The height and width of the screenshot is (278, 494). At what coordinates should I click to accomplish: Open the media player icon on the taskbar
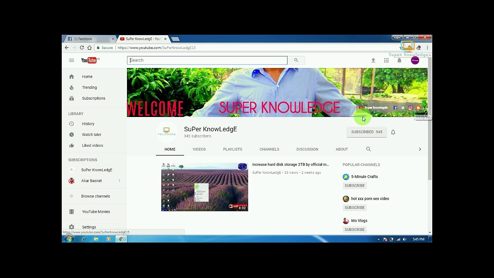pyautogui.click(x=108, y=239)
